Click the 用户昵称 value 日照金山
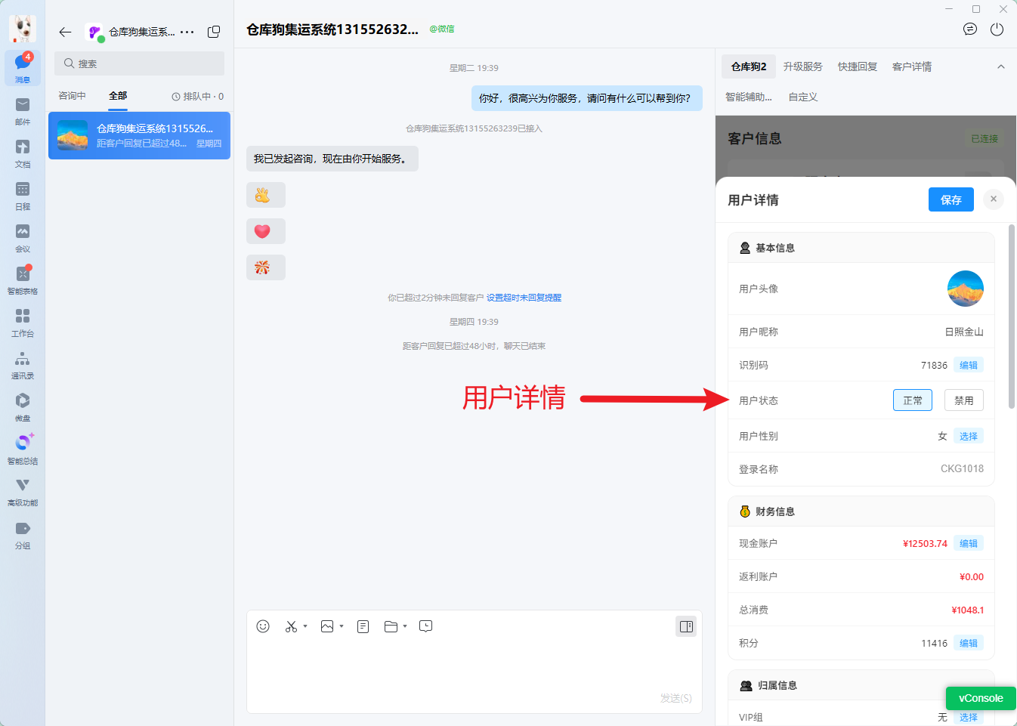This screenshot has width=1017, height=726. pyautogui.click(x=964, y=332)
